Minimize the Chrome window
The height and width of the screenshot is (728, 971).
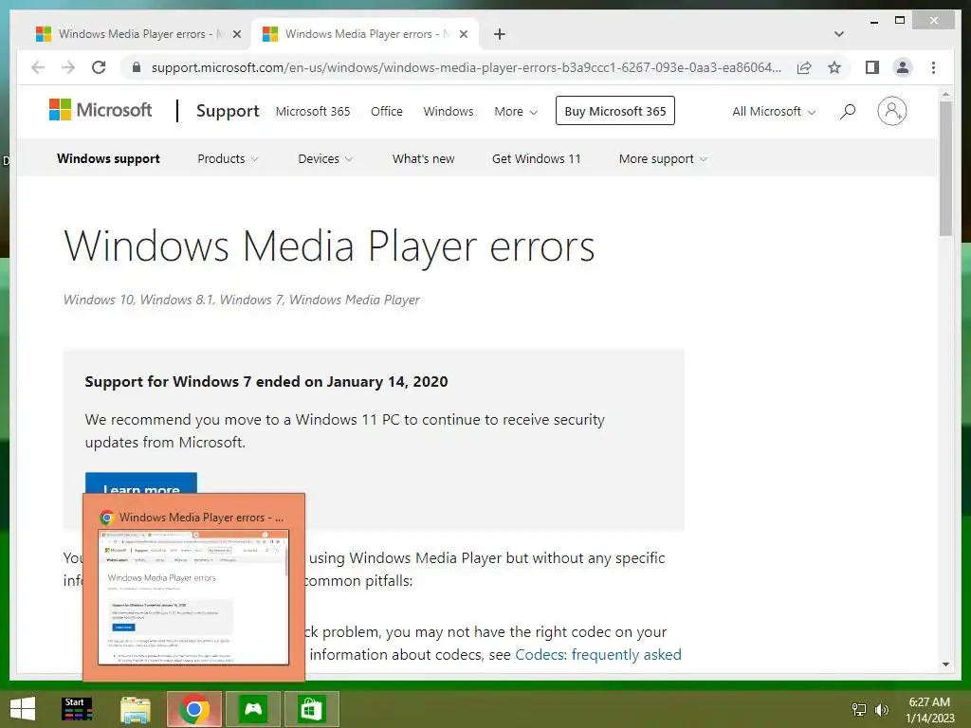tap(874, 21)
